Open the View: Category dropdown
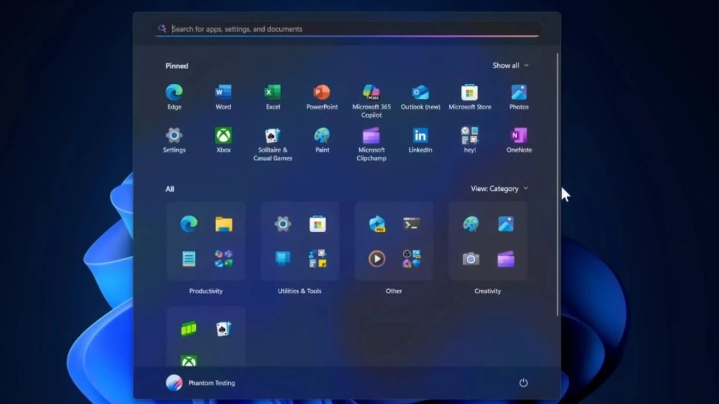This screenshot has width=719, height=404. [x=500, y=189]
